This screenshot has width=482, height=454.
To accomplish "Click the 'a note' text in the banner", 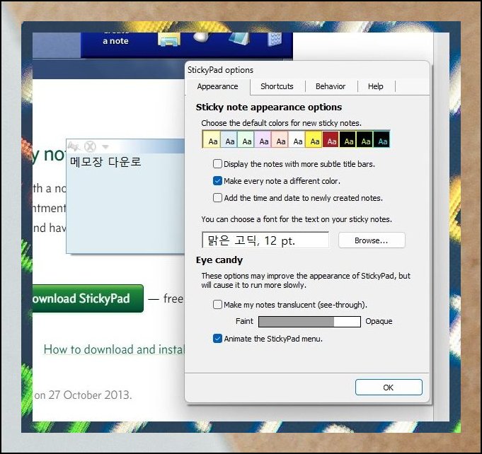I will [115, 41].
